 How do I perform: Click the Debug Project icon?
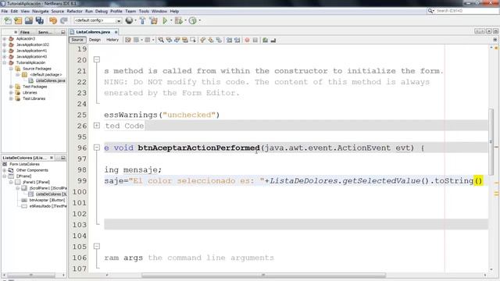[179, 21]
